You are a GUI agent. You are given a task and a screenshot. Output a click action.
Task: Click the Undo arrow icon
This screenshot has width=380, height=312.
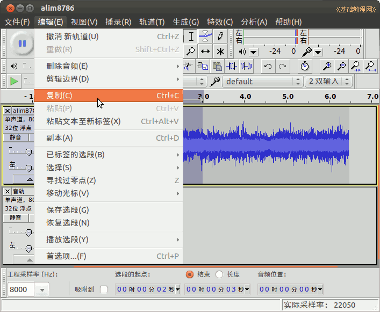[268, 66]
